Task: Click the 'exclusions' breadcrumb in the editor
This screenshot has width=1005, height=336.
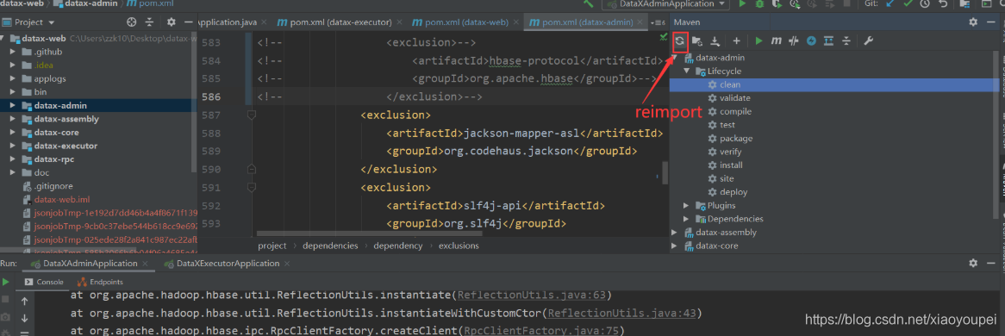Action: click(x=459, y=246)
